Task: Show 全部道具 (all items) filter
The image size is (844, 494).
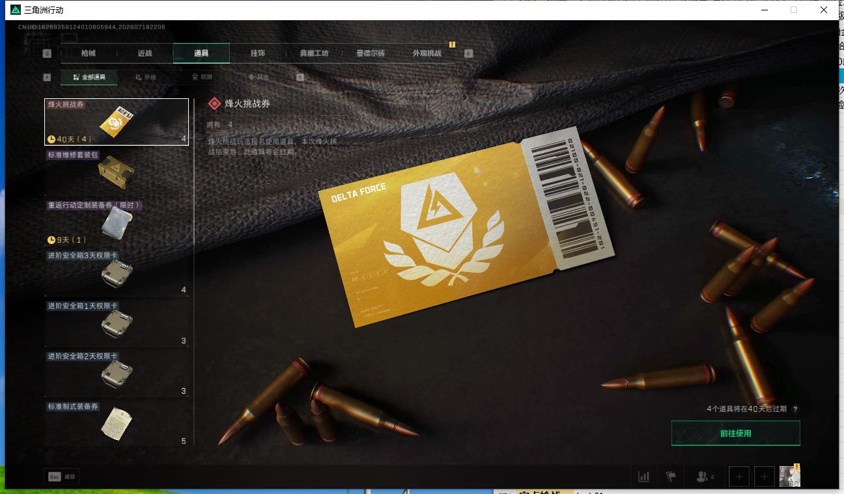Action: pos(89,77)
